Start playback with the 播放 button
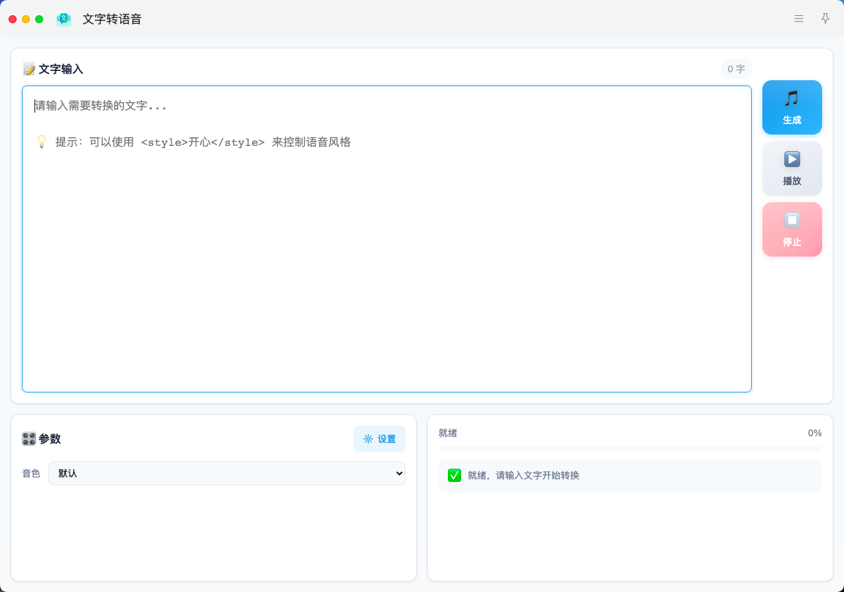844x592 pixels. click(792, 168)
